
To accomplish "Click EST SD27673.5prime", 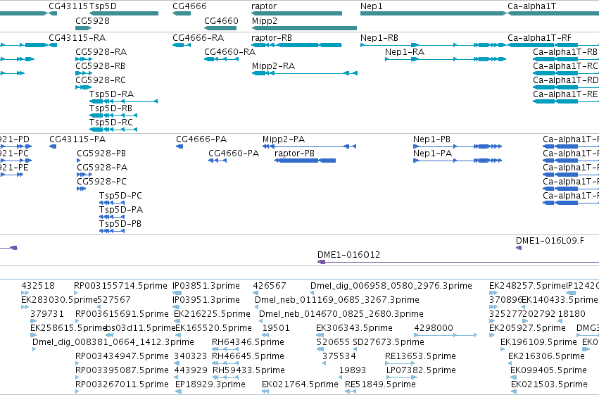I will tap(389, 342).
